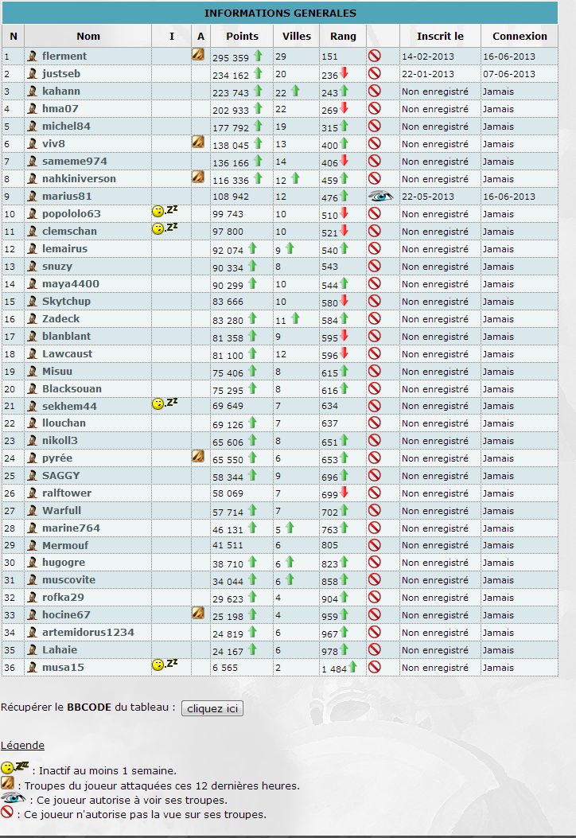This screenshot has height=838, width=576.
Task: Click the attacked troops icon for pyrée
Action: point(198,456)
